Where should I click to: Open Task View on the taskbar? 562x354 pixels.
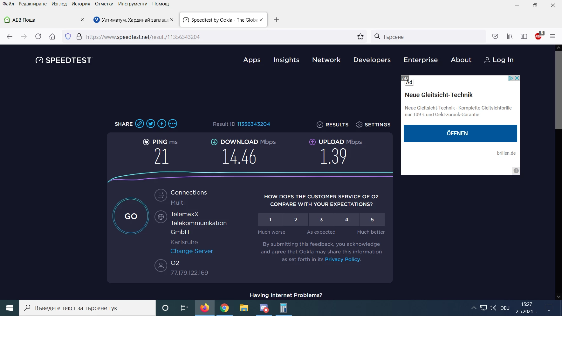pyautogui.click(x=184, y=308)
